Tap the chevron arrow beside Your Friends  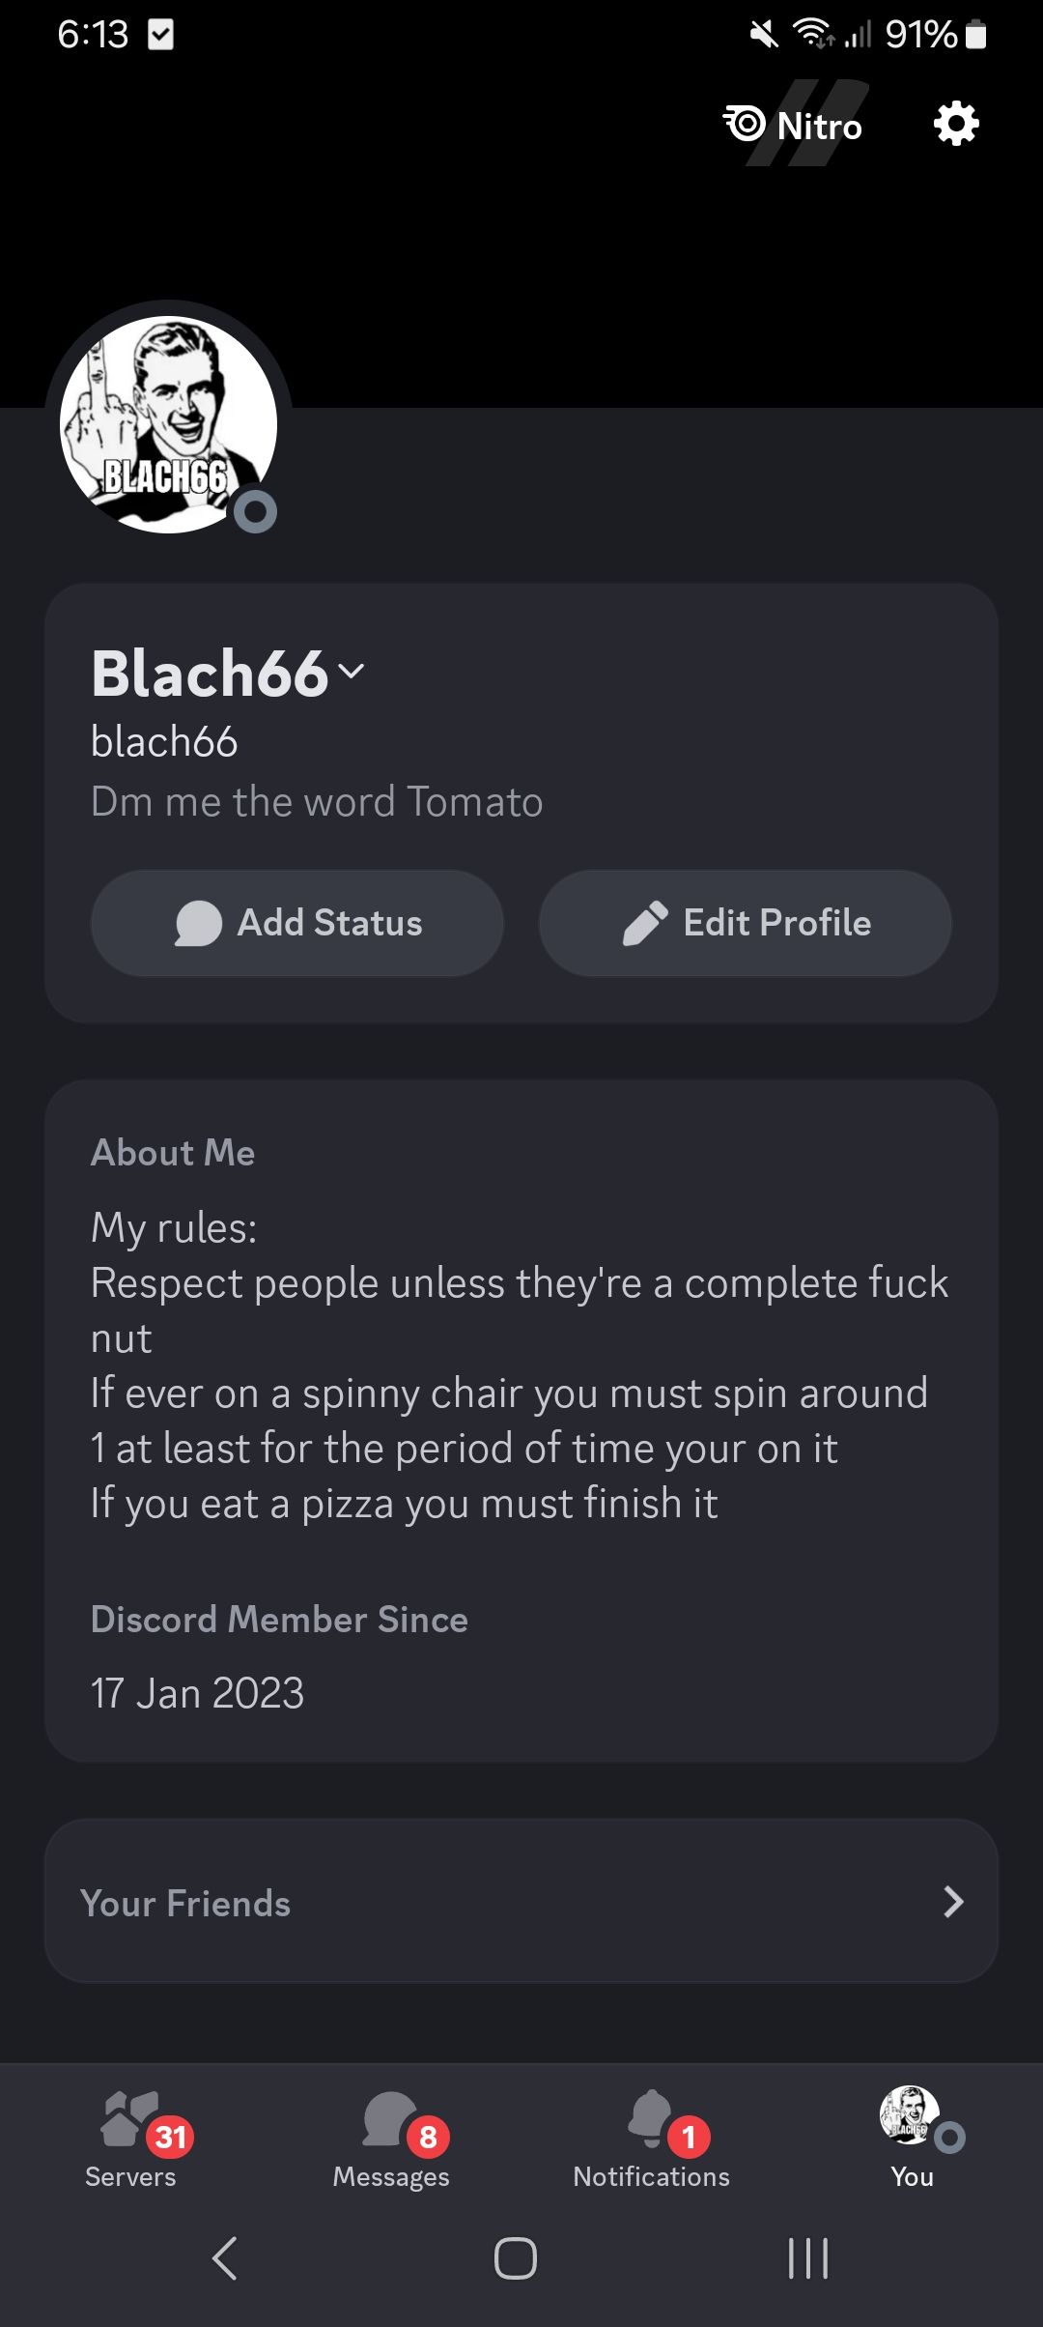tap(953, 1902)
